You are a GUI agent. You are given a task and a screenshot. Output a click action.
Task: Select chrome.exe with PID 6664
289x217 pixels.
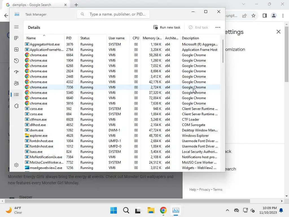pos(122,55)
